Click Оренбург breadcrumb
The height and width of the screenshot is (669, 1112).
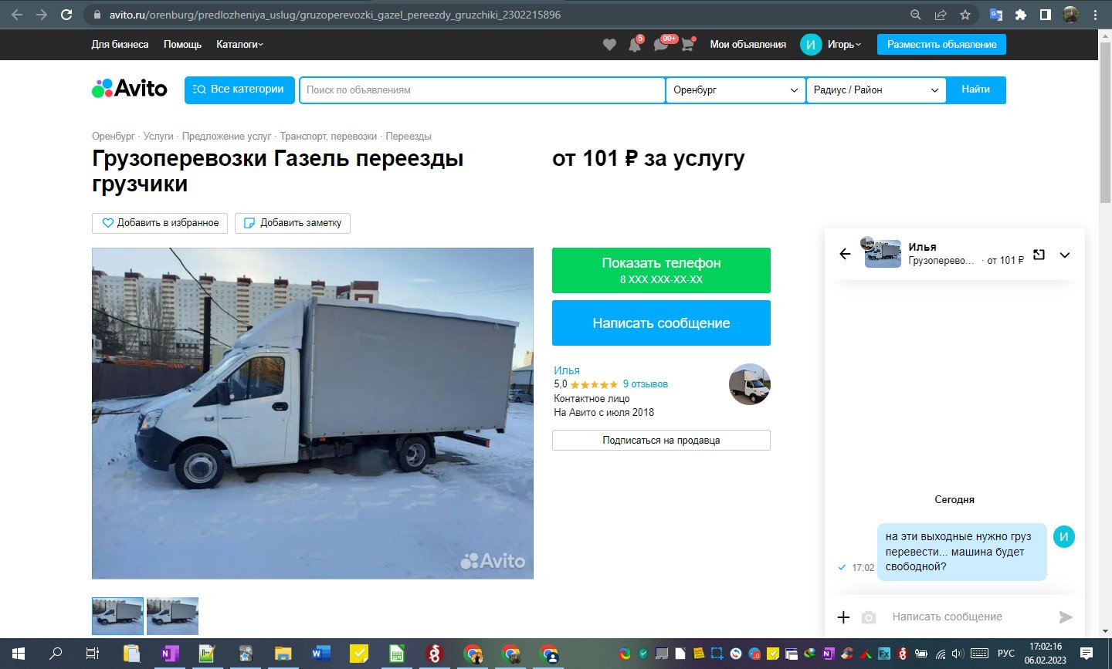[x=114, y=136]
